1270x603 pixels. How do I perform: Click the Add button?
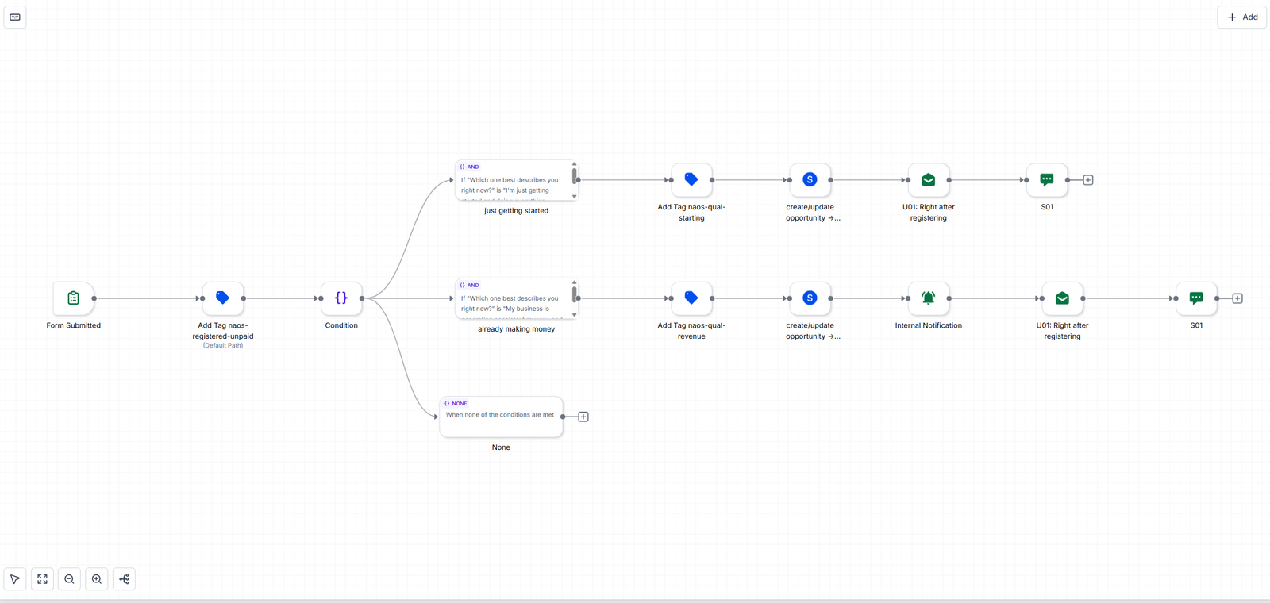point(1242,17)
